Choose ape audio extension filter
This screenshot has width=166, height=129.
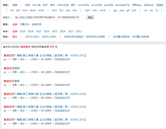pos(68,10)
